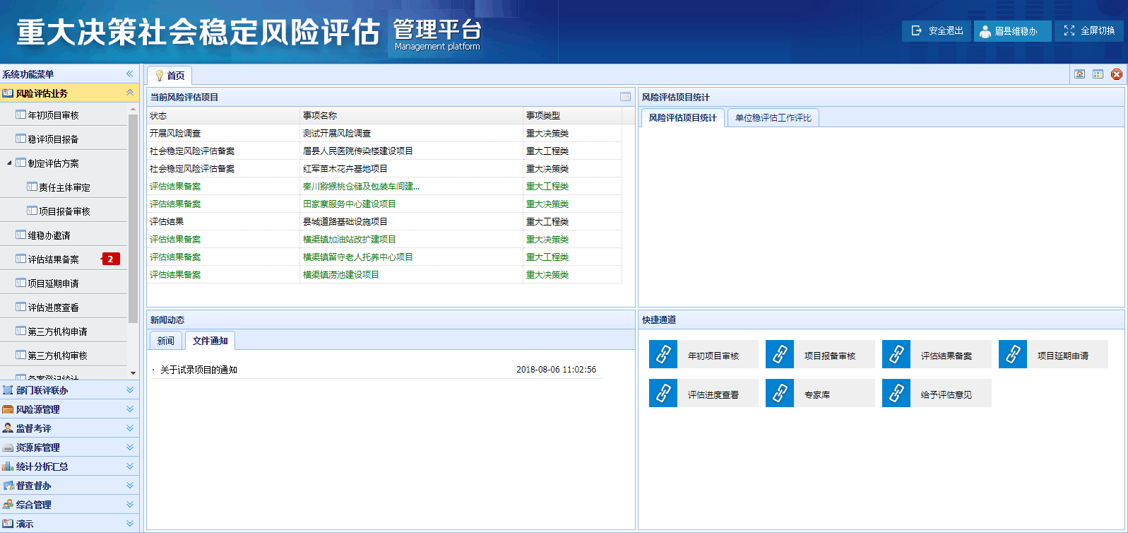
Task: Open 给予评估意见 via its blue link icon
Action: 896,393
